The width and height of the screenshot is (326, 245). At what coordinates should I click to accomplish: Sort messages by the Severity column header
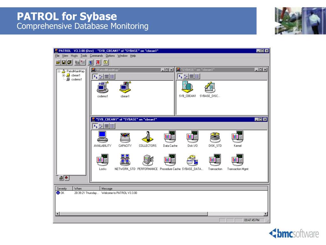click(x=64, y=189)
